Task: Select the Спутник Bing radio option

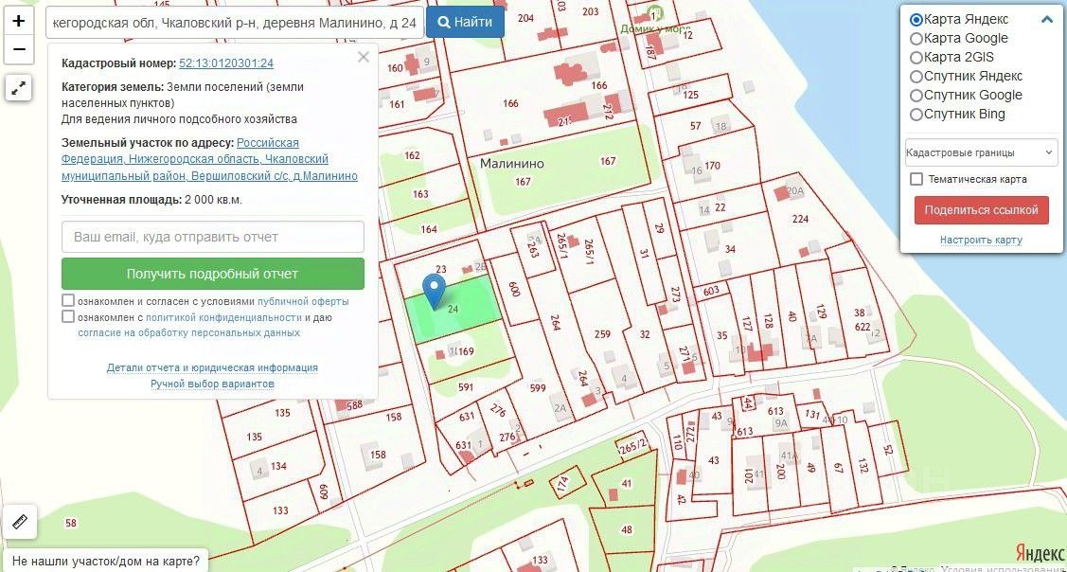Action: [x=916, y=116]
